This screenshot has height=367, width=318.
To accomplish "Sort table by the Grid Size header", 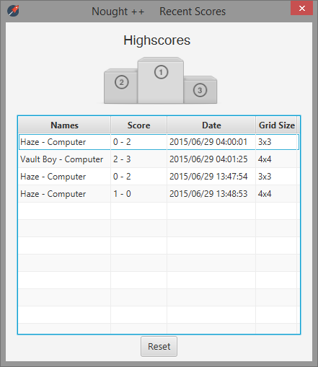I will click(x=276, y=125).
